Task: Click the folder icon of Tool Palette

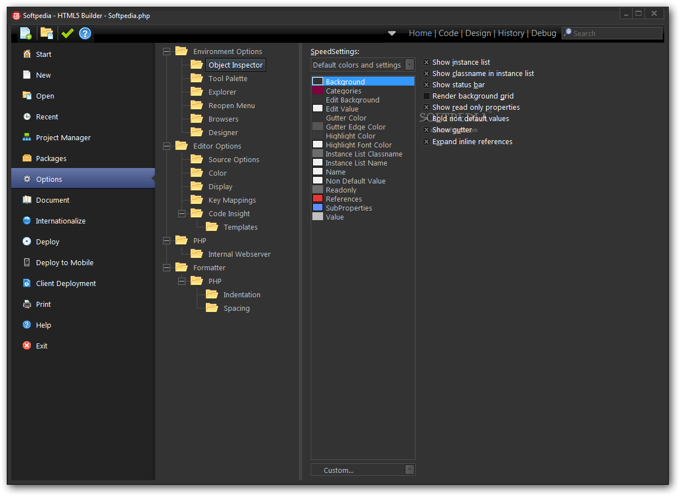Action: [x=196, y=78]
